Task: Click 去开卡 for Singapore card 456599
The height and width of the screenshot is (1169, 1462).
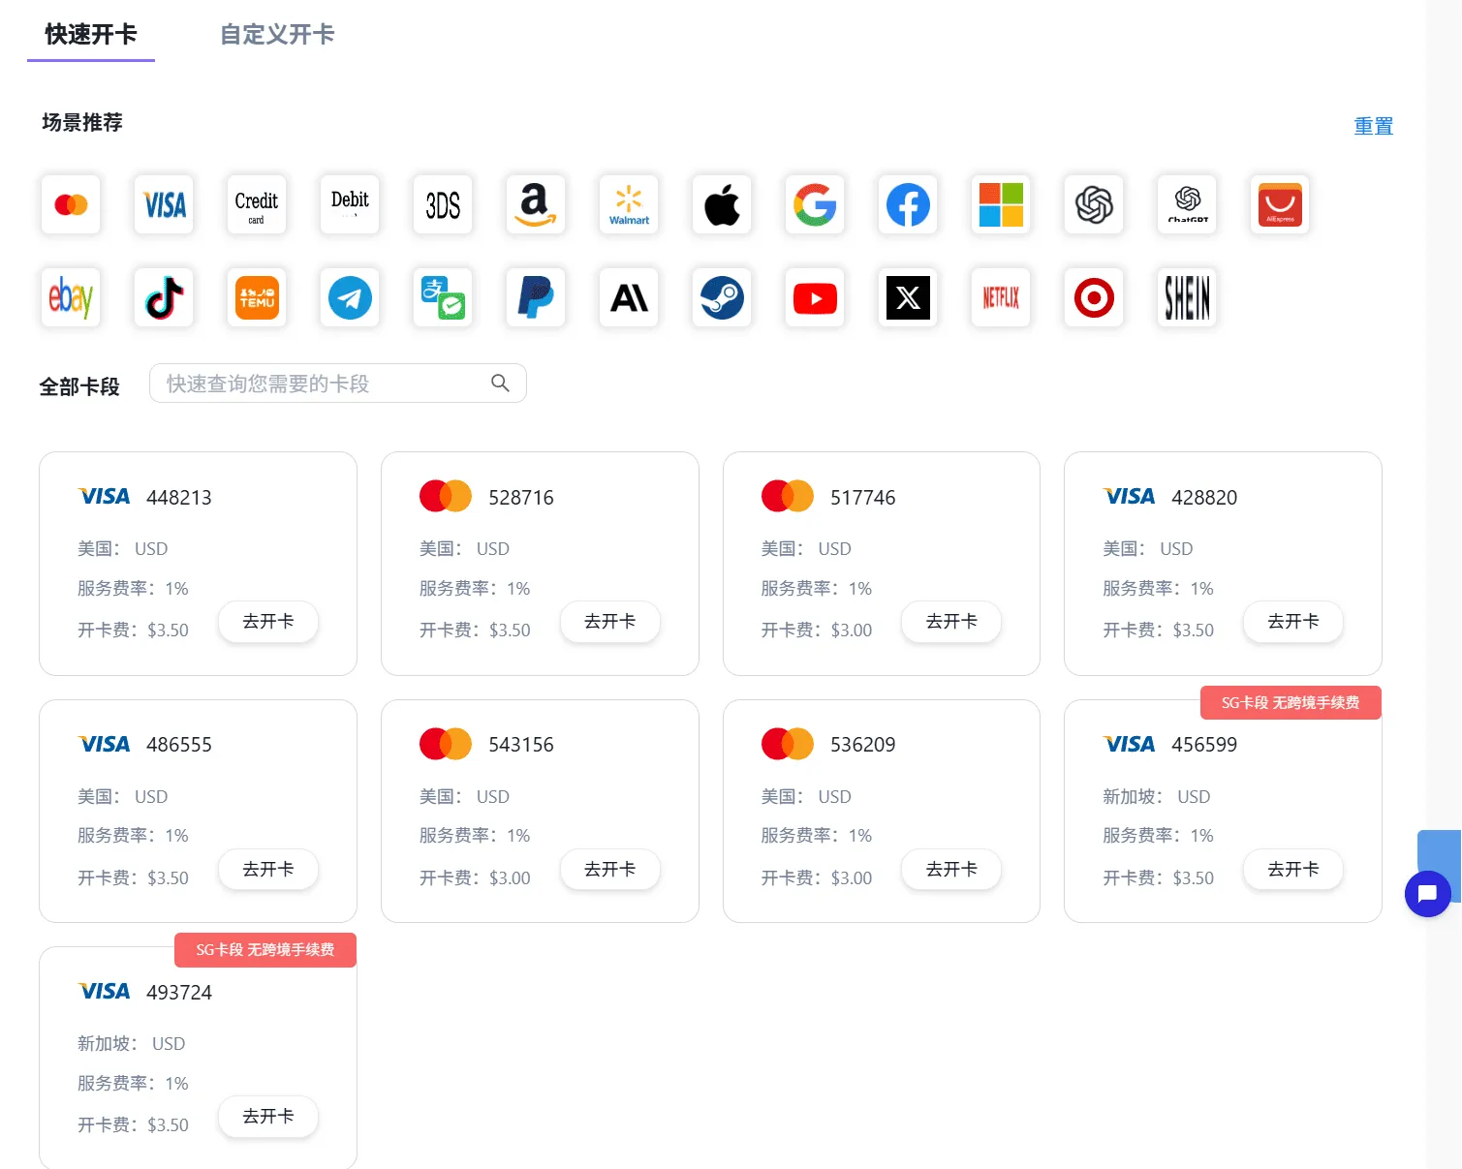Action: 1293,870
